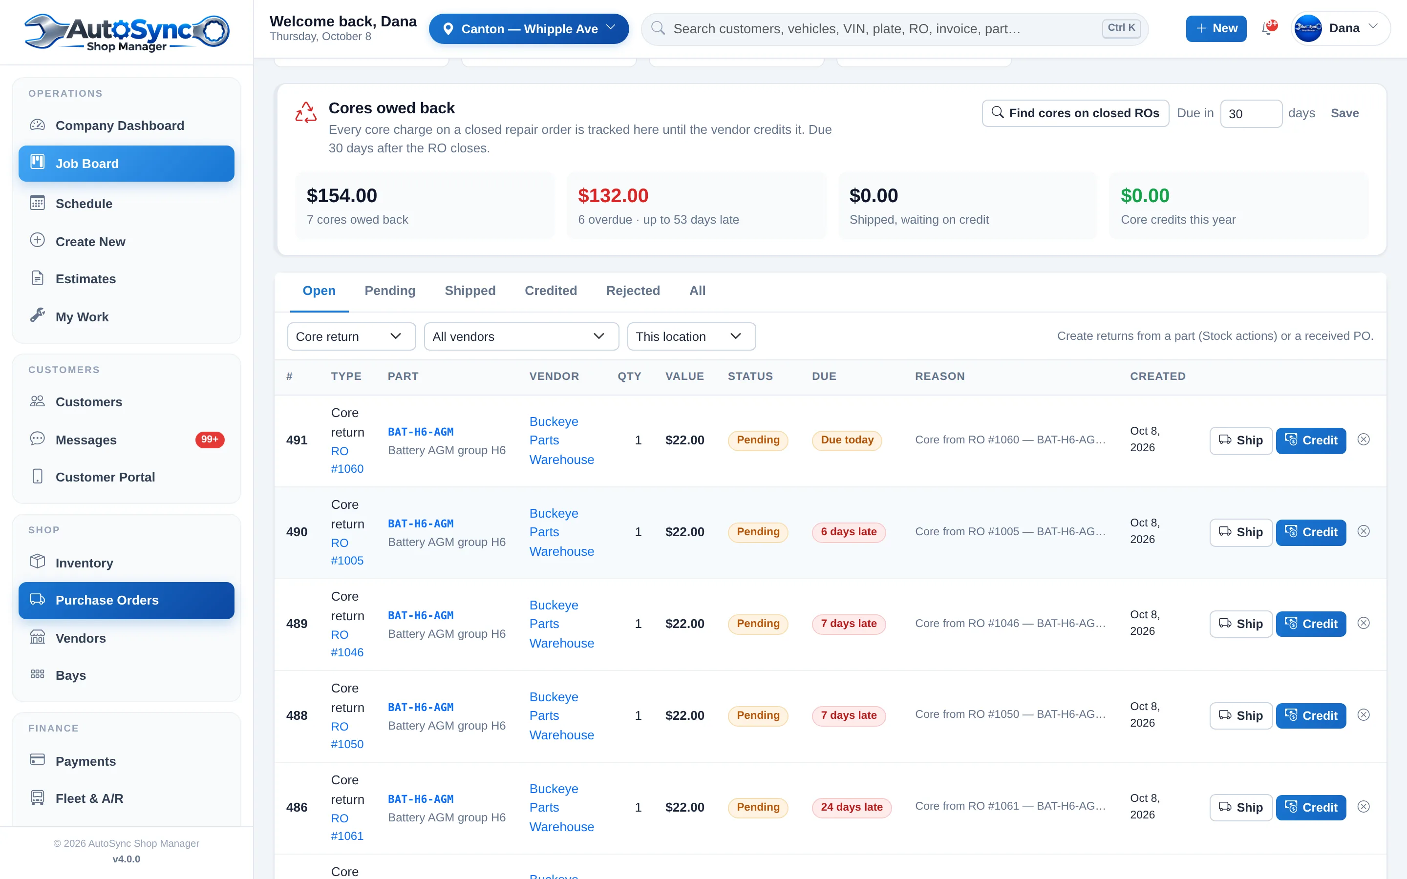Focus the Due in days input field
Image resolution: width=1407 pixels, height=879 pixels.
pyautogui.click(x=1251, y=113)
